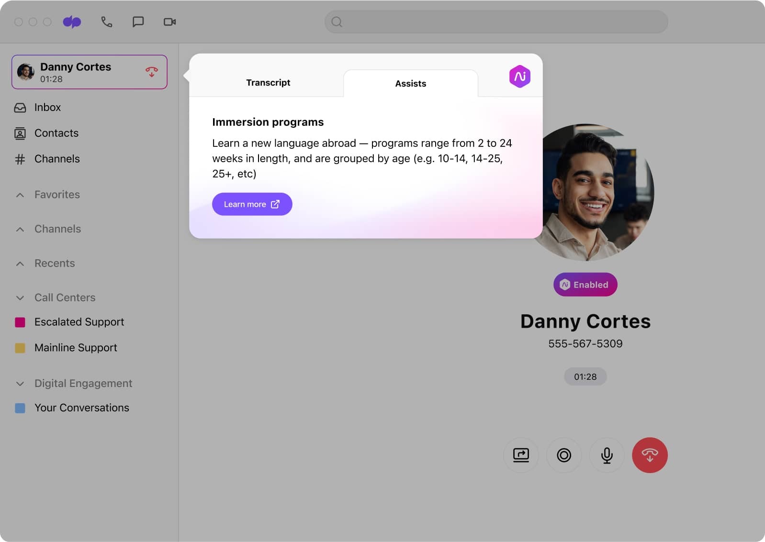Toggle call recording button
Image resolution: width=765 pixels, height=542 pixels.
pyautogui.click(x=564, y=455)
